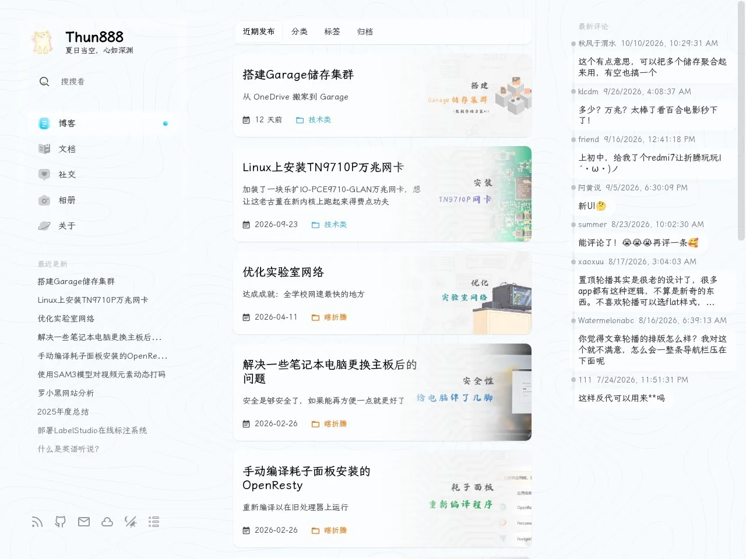Screen dimensions: 746x559
Task: Click the 博客 blog icon
Action: 44,123
